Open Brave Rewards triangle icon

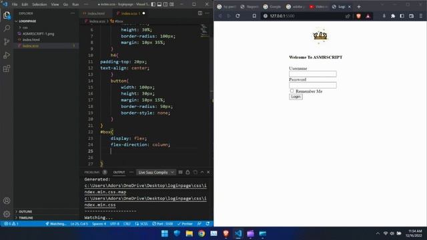(x=368, y=16)
